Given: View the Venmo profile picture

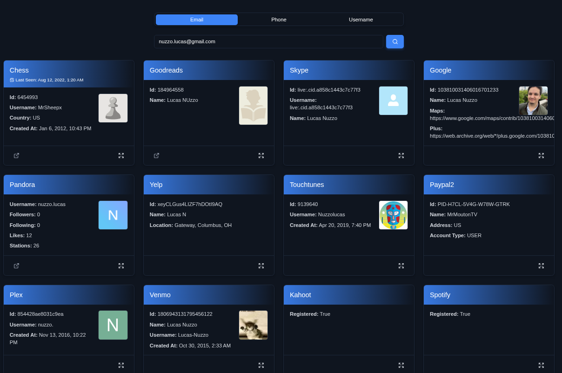Looking at the screenshot, I should (x=254, y=325).
